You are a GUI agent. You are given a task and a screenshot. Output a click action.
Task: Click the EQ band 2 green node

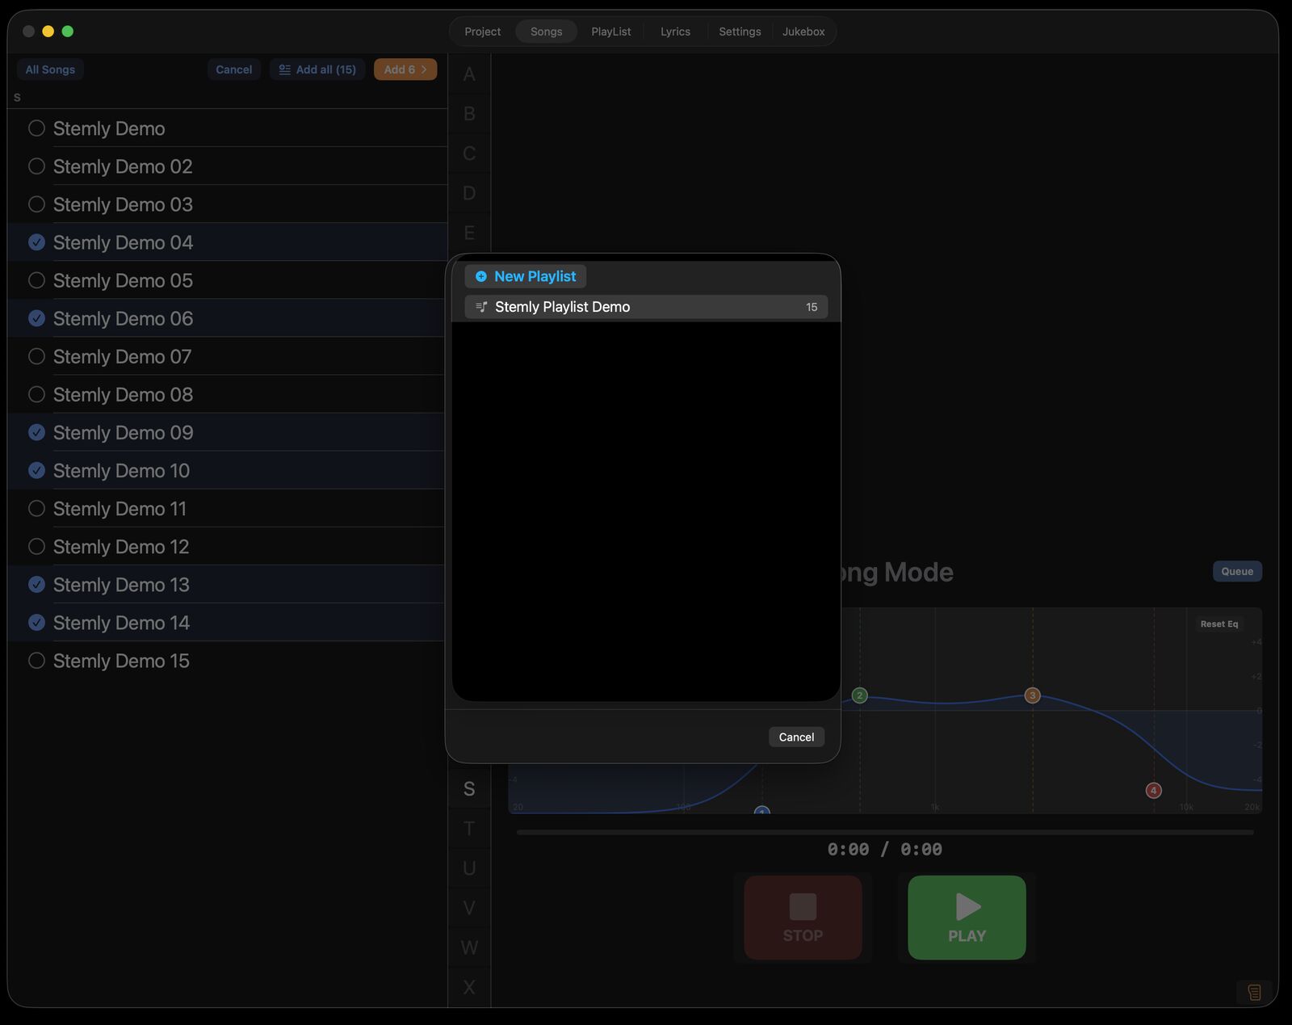(859, 695)
